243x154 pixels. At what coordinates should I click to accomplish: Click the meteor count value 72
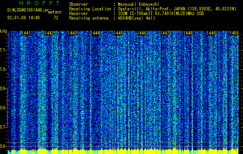pos(56,18)
